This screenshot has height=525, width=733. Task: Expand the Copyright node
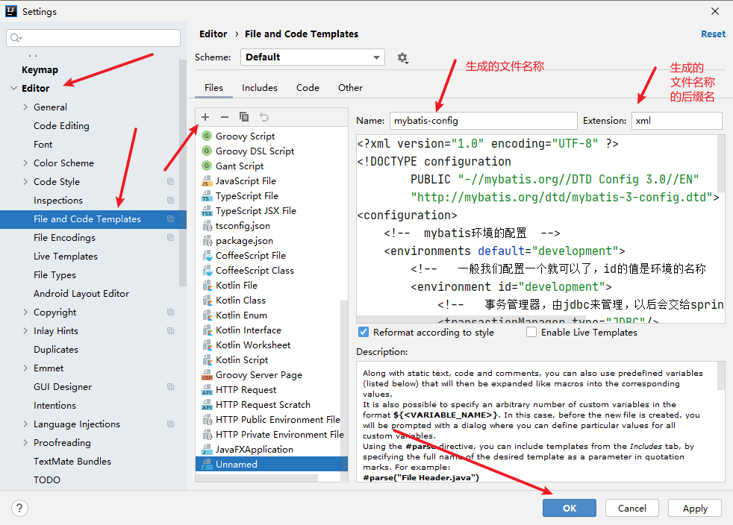coord(25,312)
